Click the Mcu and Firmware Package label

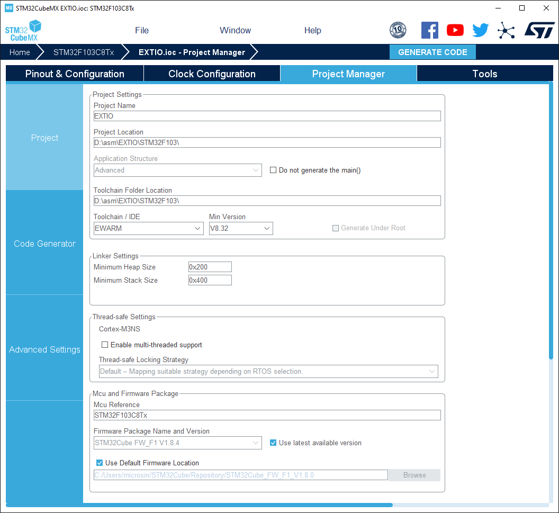(x=136, y=393)
